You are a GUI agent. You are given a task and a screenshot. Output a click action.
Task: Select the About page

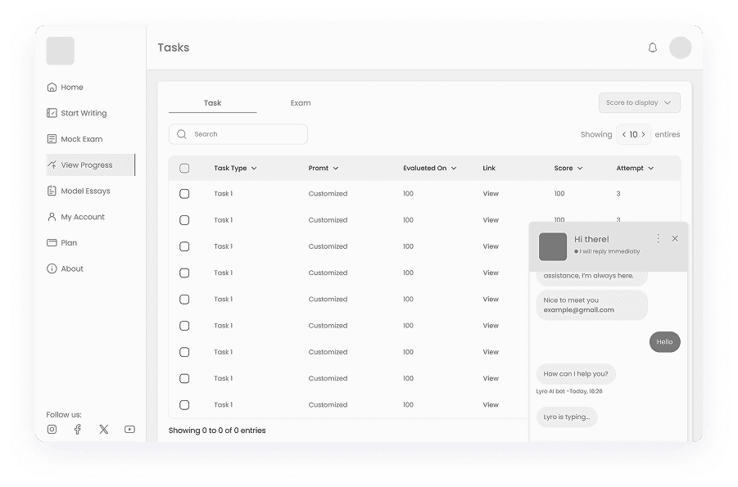pyautogui.click(x=70, y=268)
